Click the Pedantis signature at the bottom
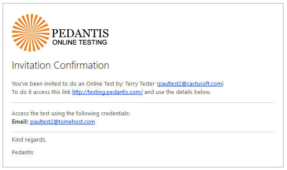Screen dimensions: 287x170 (x=22, y=153)
